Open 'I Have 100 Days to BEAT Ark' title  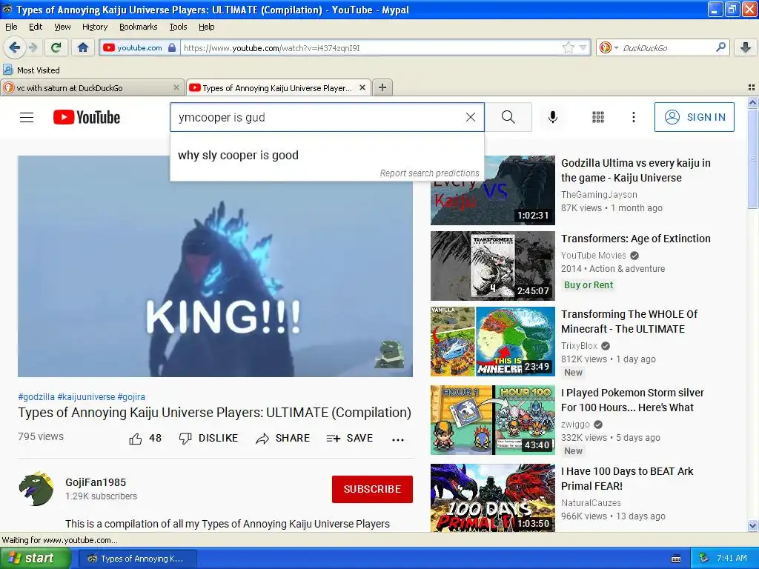pos(627,479)
